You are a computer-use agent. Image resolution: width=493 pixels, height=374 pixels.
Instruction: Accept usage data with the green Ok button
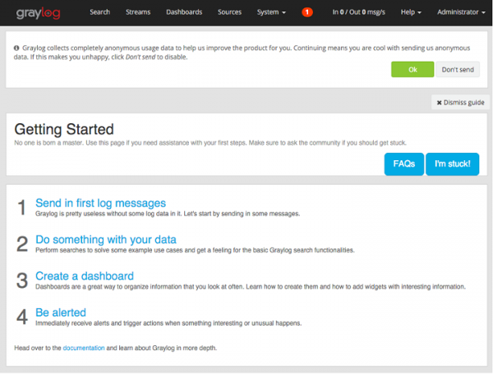[412, 70]
